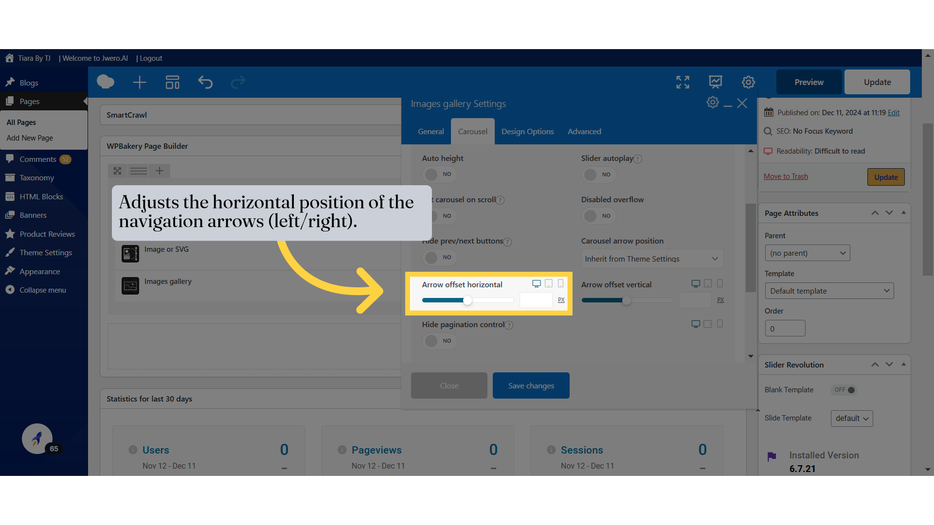This screenshot has height=525, width=934.
Task: Click the Arrow offset vertical slider handle
Action: 627,300
